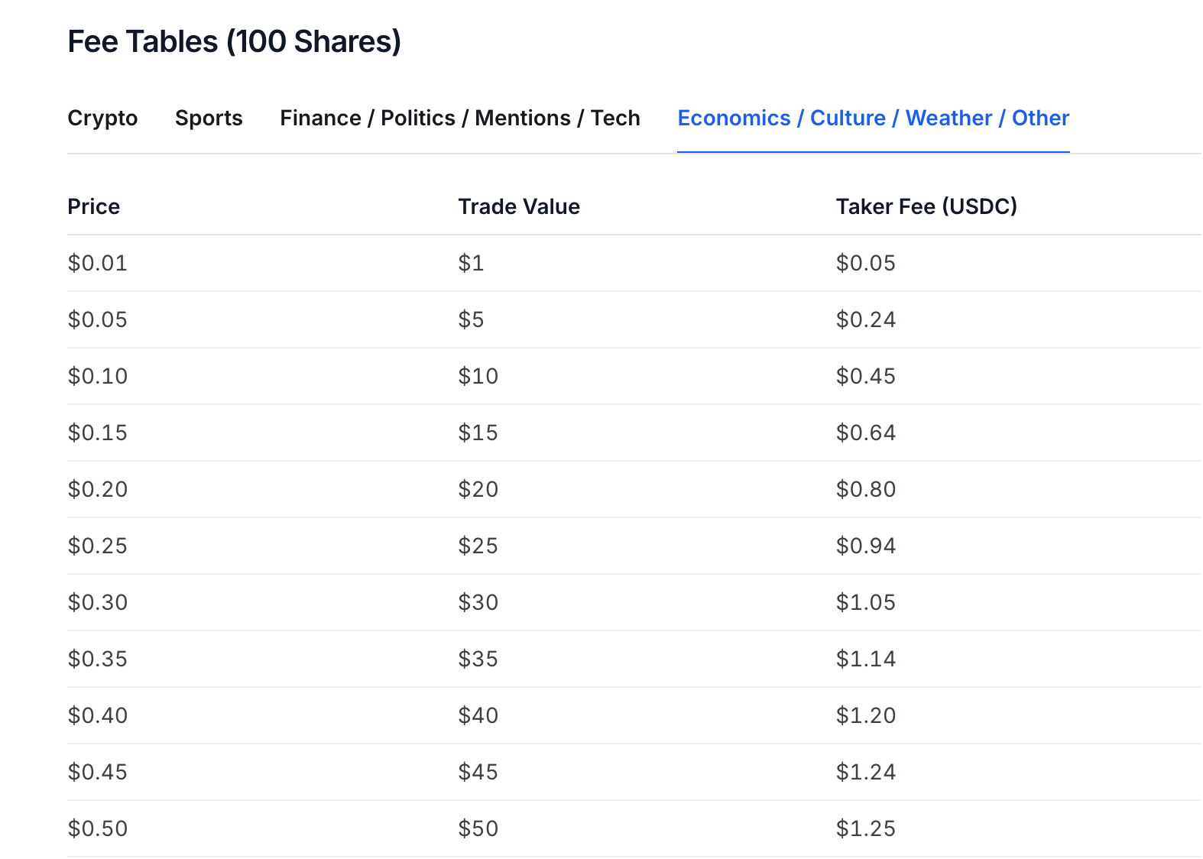
Task: Click the $25 trade value cell
Action: pos(478,546)
